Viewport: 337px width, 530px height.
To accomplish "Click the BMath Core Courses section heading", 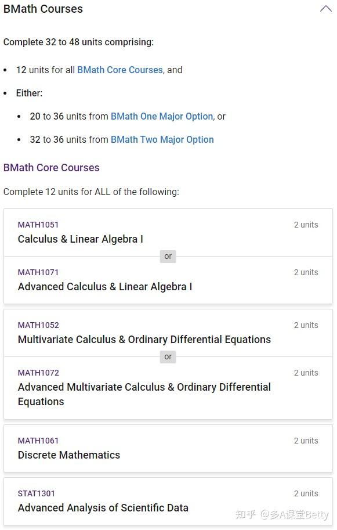I will [x=52, y=168].
